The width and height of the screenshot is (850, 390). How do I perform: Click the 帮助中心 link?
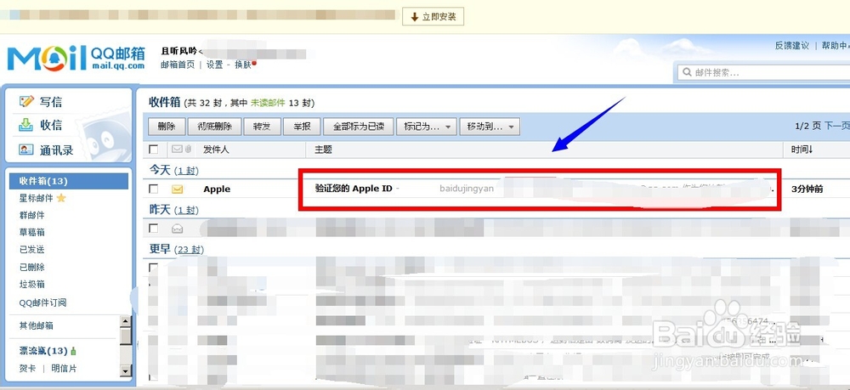point(836,46)
